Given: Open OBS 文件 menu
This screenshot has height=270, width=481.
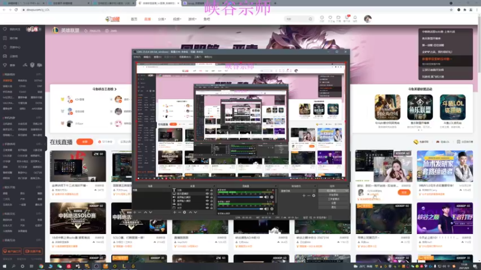Looking at the screenshot, I should pyautogui.click(x=137, y=57).
